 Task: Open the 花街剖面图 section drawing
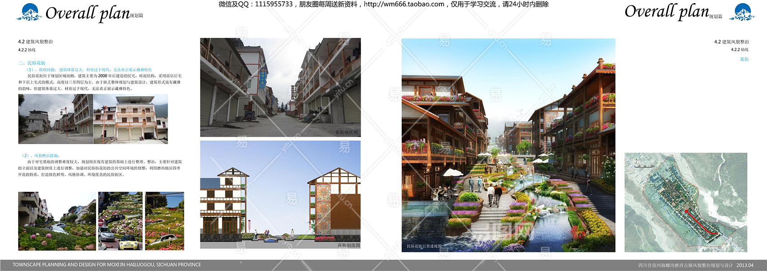pyautogui.click(x=280, y=194)
